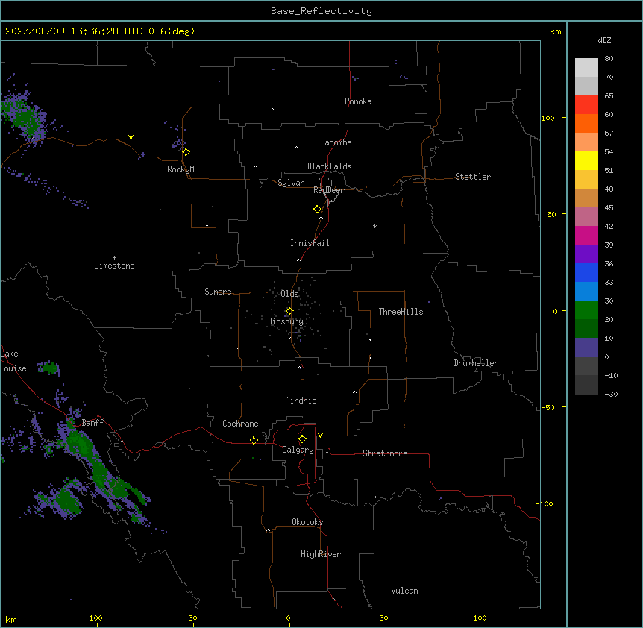The image size is (643, 628).
Task: Click the dBZ legend heading
Action: tap(604, 40)
